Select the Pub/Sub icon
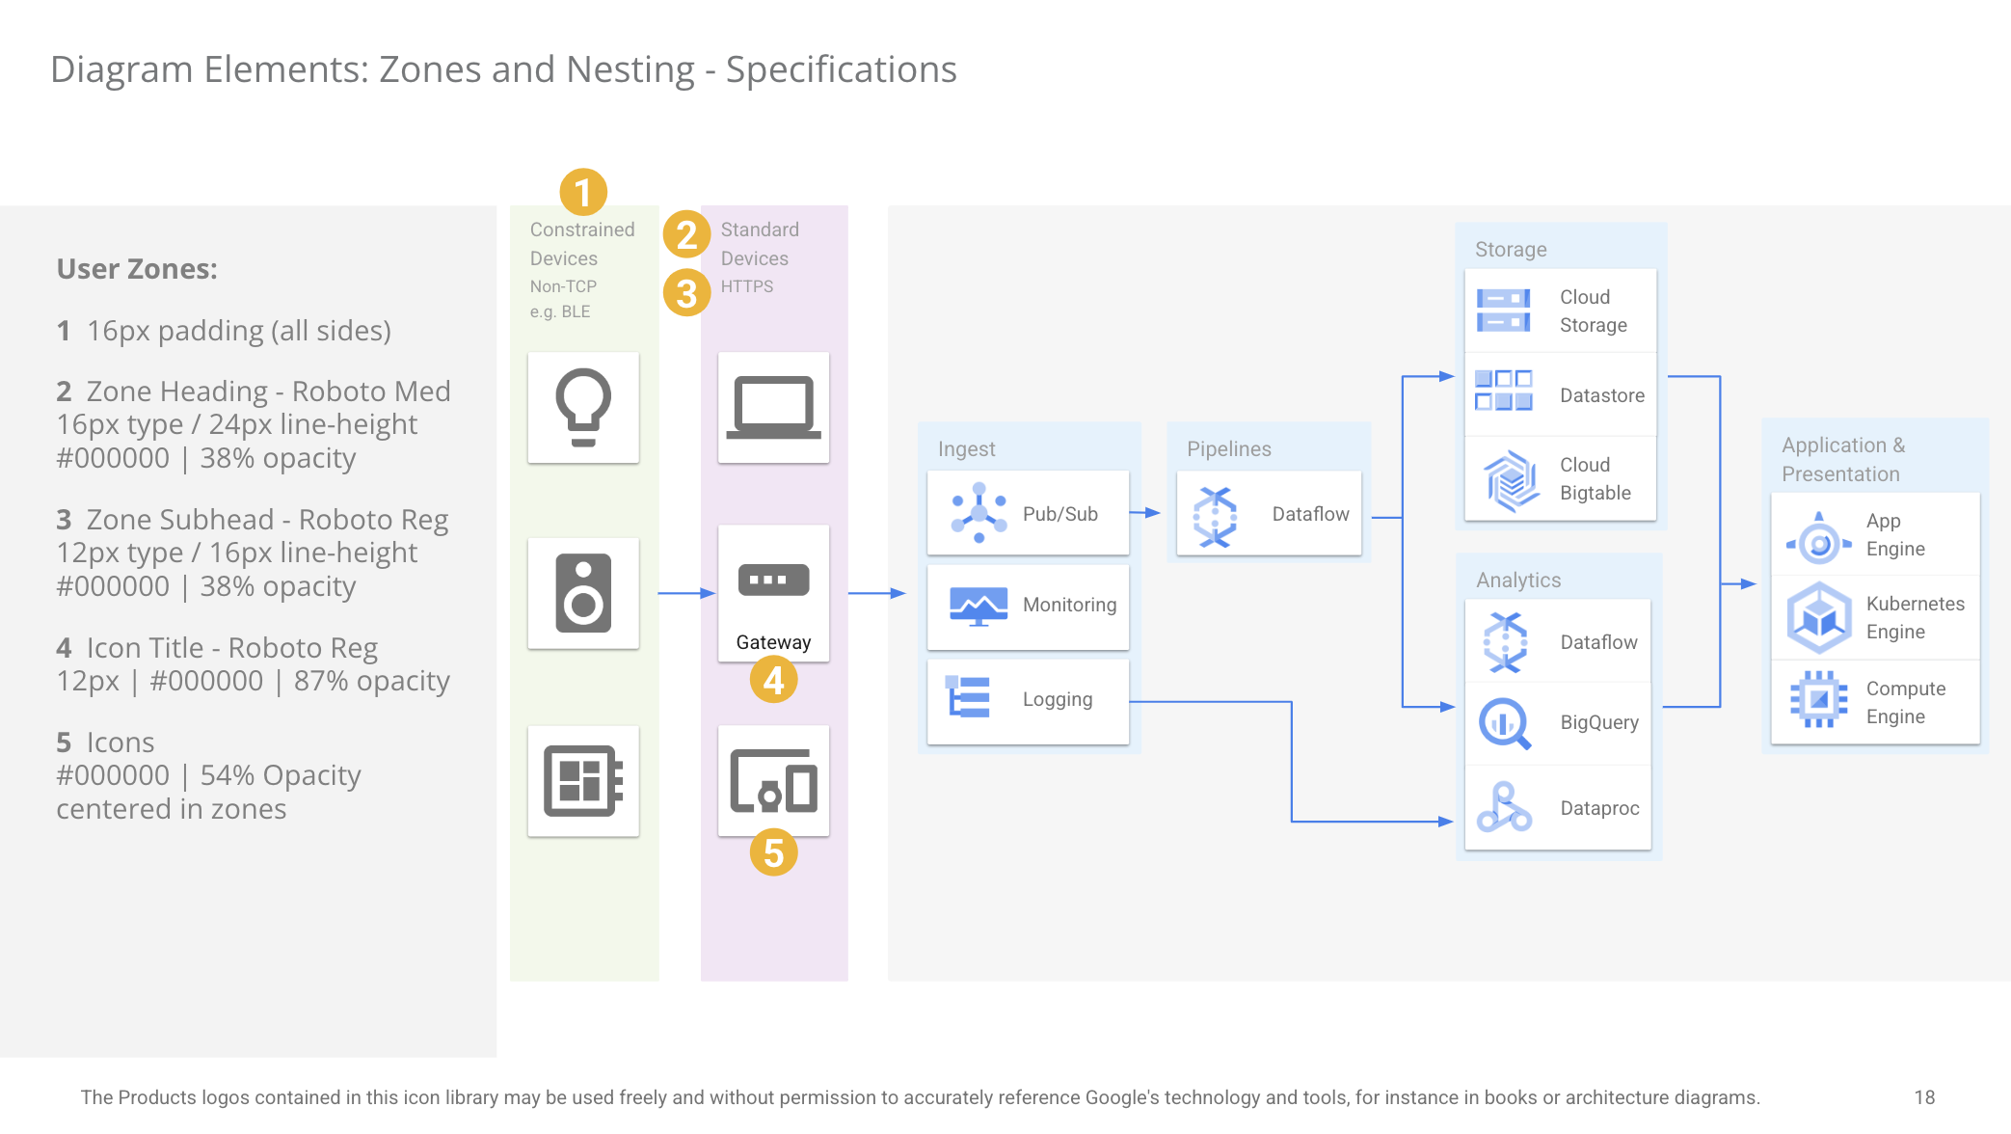The height and width of the screenshot is (1134, 2011). click(x=979, y=513)
